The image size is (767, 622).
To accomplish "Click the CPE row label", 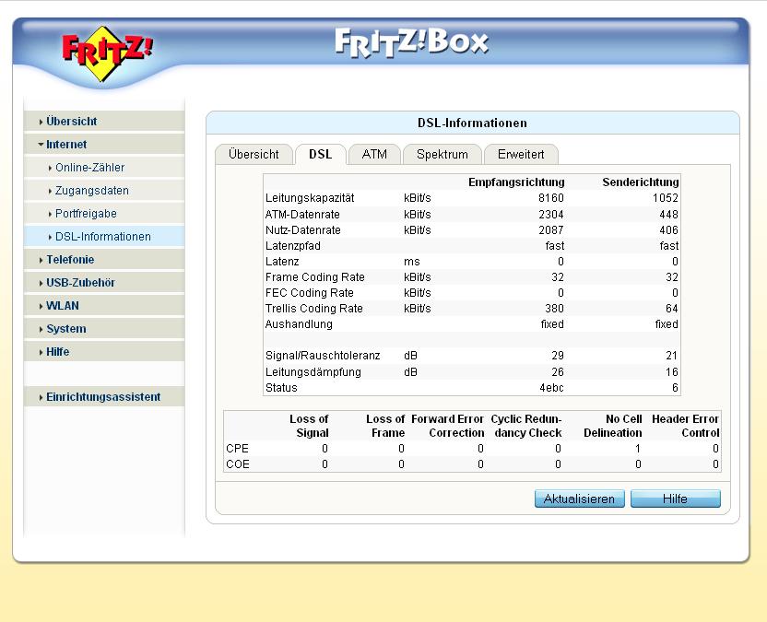I will pyautogui.click(x=237, y=449).
